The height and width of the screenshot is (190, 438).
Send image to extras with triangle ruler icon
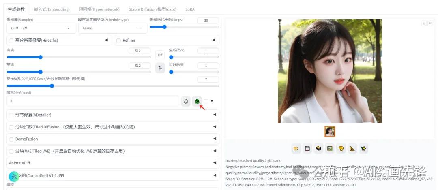352,148
